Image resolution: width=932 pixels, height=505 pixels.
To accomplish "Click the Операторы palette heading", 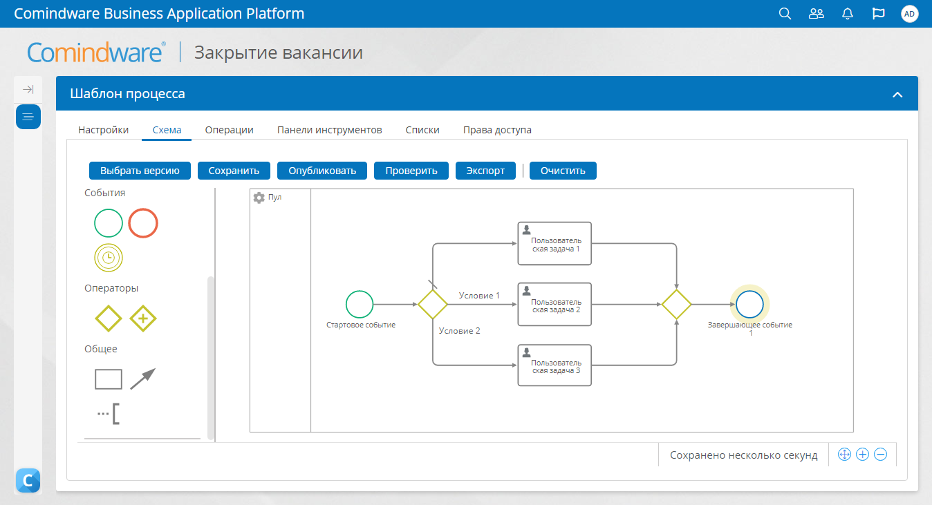I will pyautogui.click(x=111, y=288).
